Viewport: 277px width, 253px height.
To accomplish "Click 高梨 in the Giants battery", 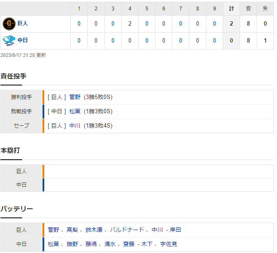I will 72,230.
